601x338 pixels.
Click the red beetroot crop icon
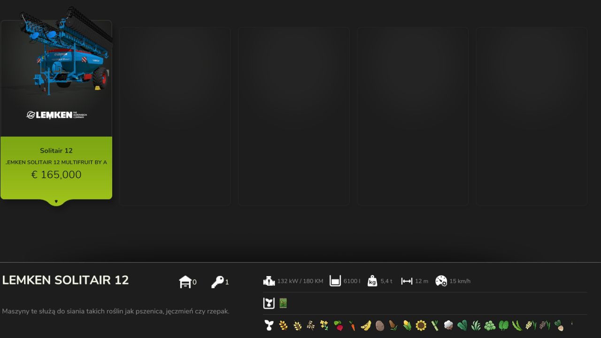339,325
